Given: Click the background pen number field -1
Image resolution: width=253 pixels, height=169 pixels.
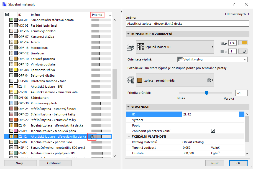Looking at the screenshot, I should 232,51.
